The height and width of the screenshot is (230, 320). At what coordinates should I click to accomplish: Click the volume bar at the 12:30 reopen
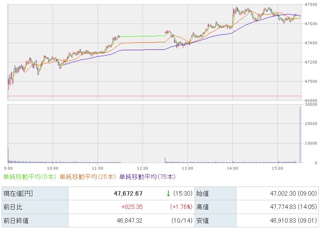[x=165, y=160]
